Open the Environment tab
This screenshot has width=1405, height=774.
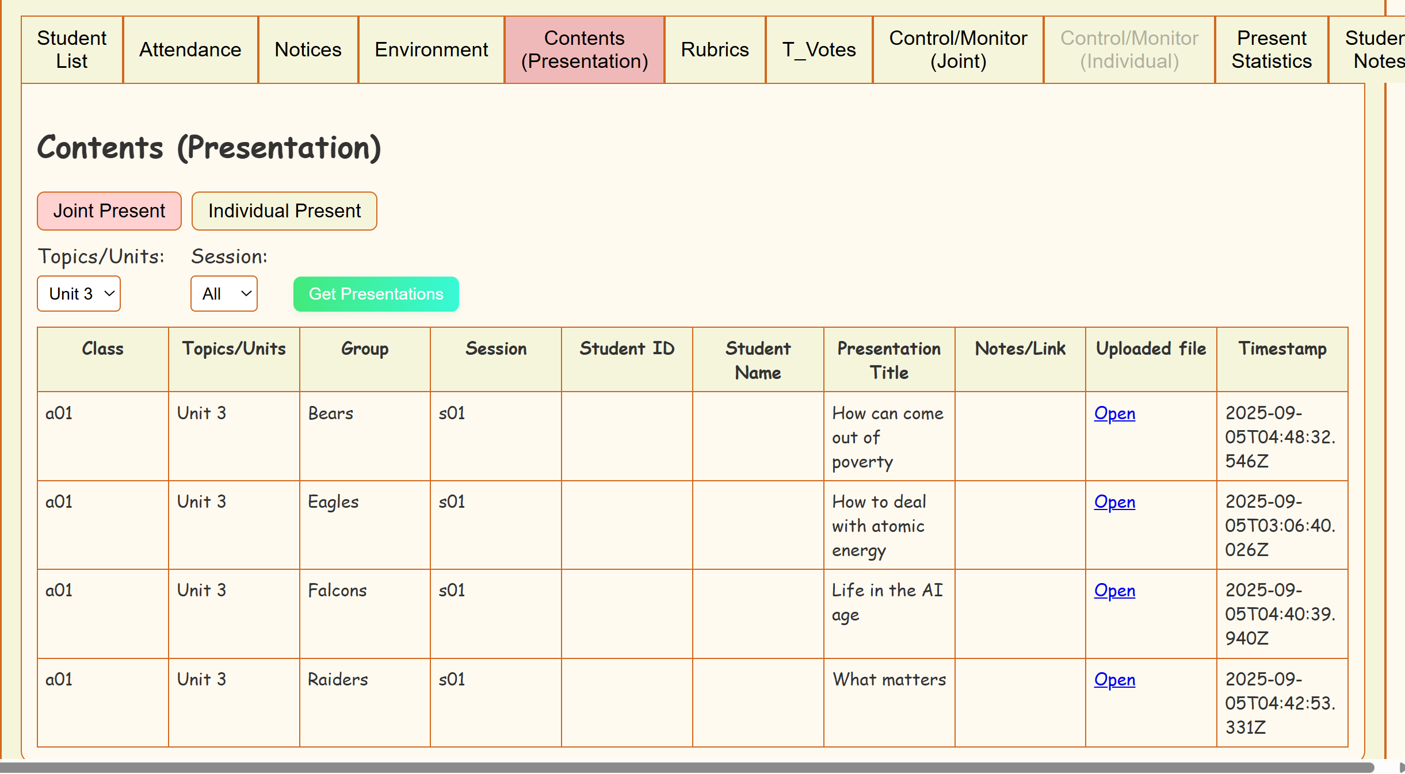[x=431, y=49]
